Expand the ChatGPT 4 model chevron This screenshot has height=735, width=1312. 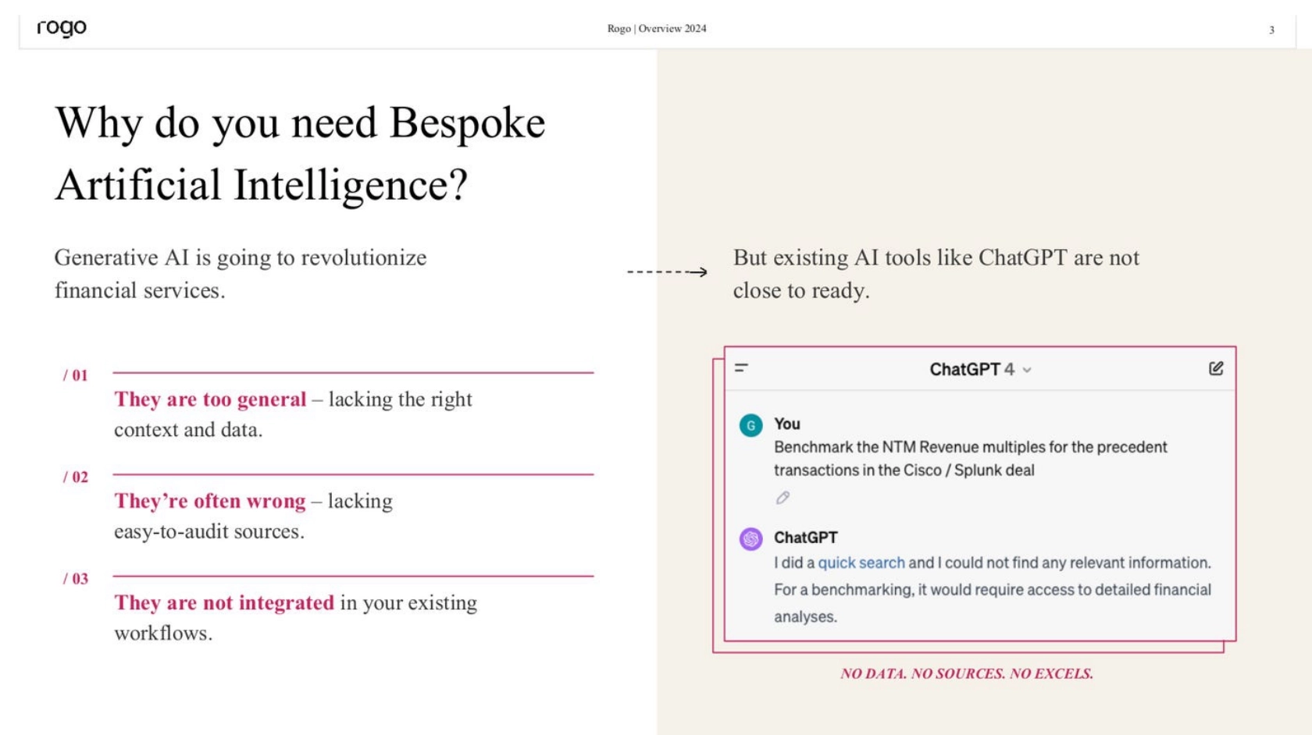click(x=1027, y=371)
